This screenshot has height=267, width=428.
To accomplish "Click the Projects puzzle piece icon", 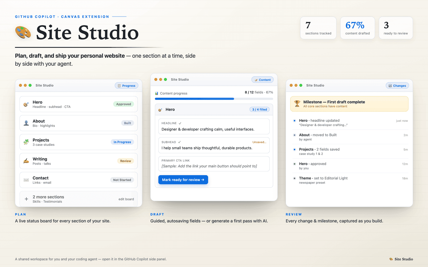I will (x=26, y=142).
